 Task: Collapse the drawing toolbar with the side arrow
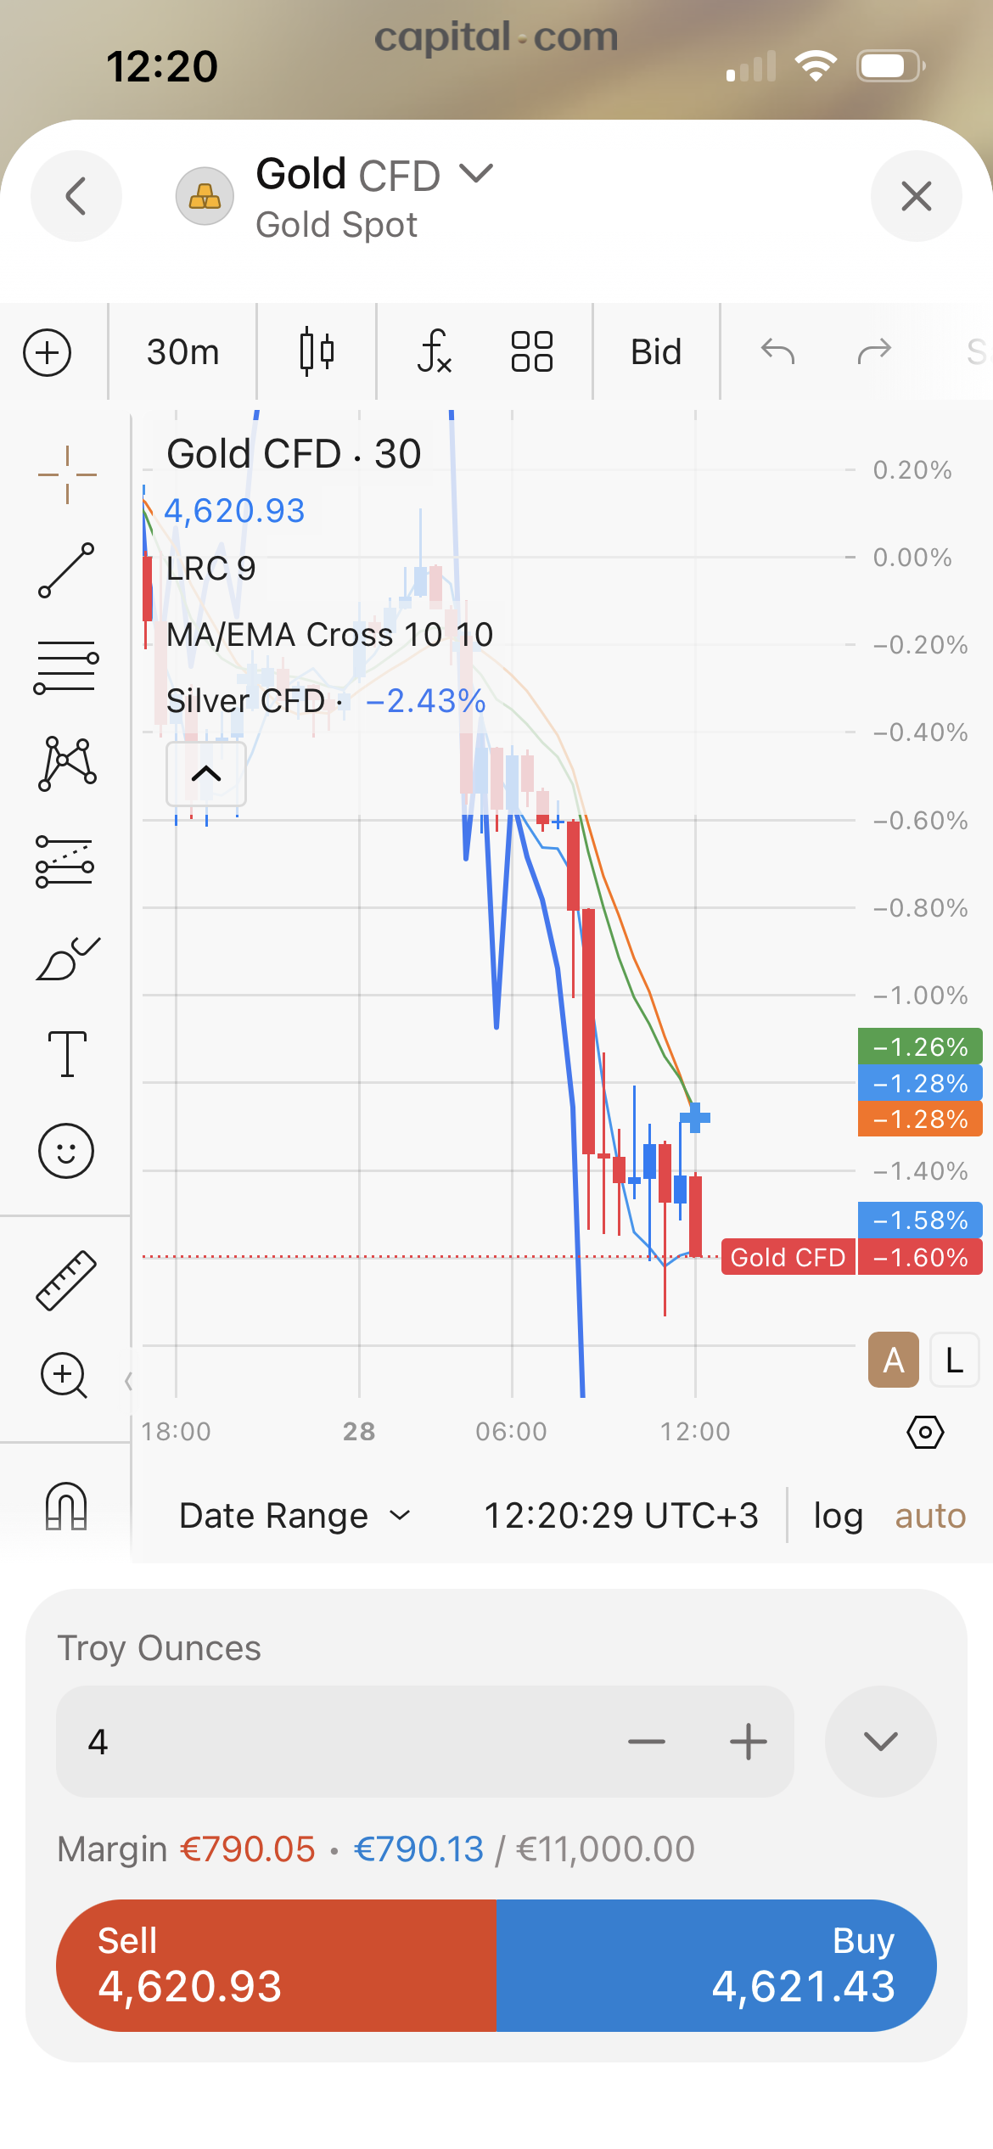tap(128, 1381)
